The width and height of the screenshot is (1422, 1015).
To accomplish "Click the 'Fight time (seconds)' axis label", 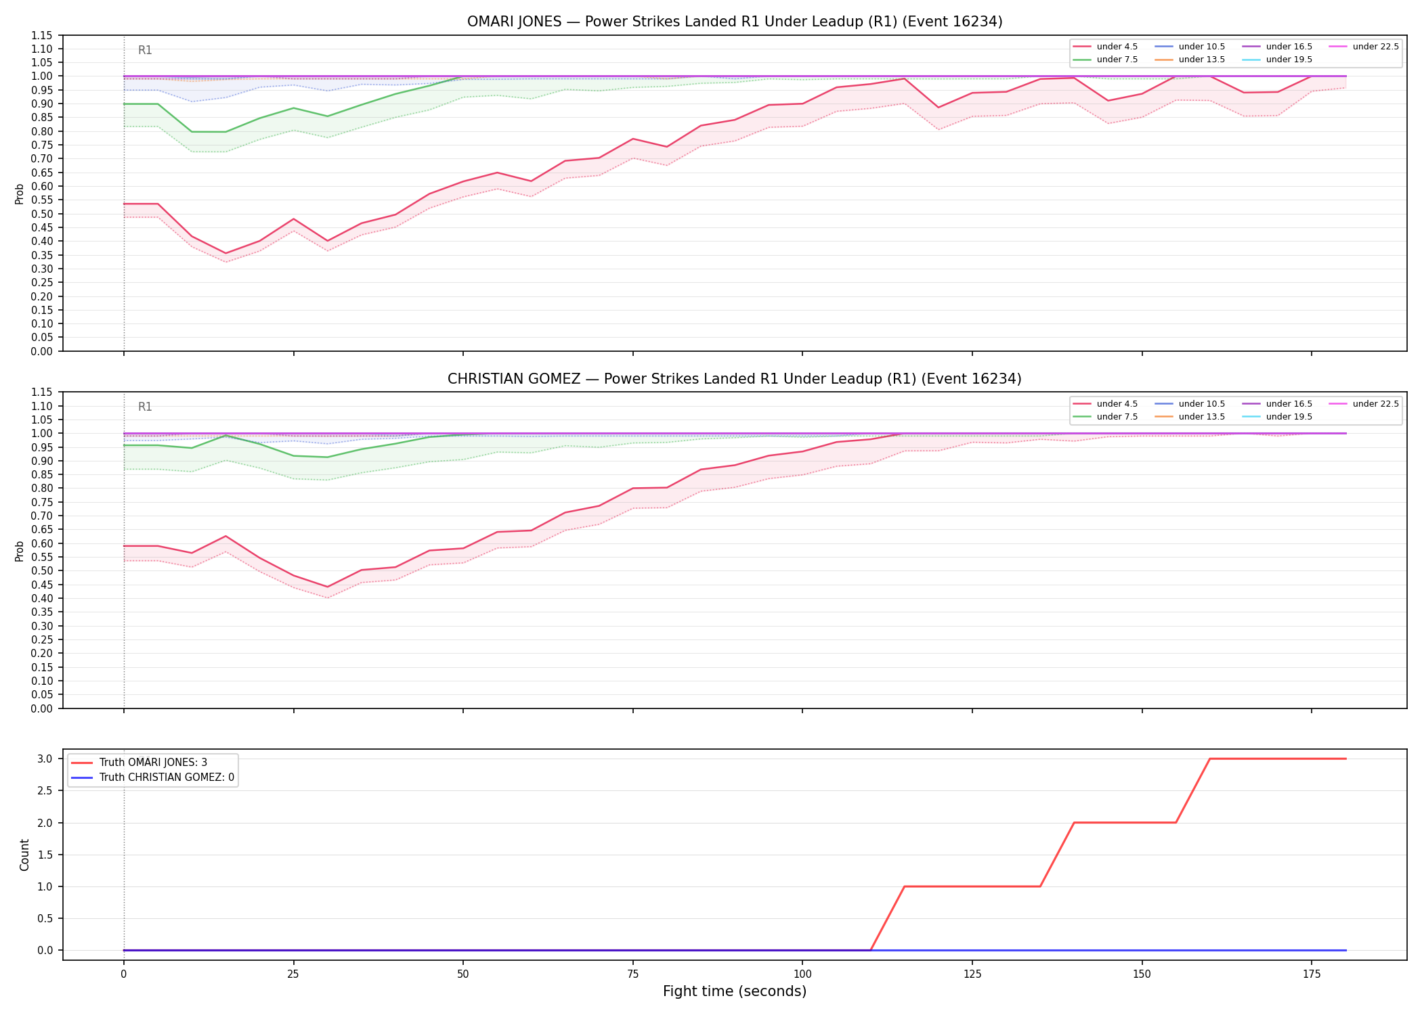I will pyautogui.click(x=735, y=991).
